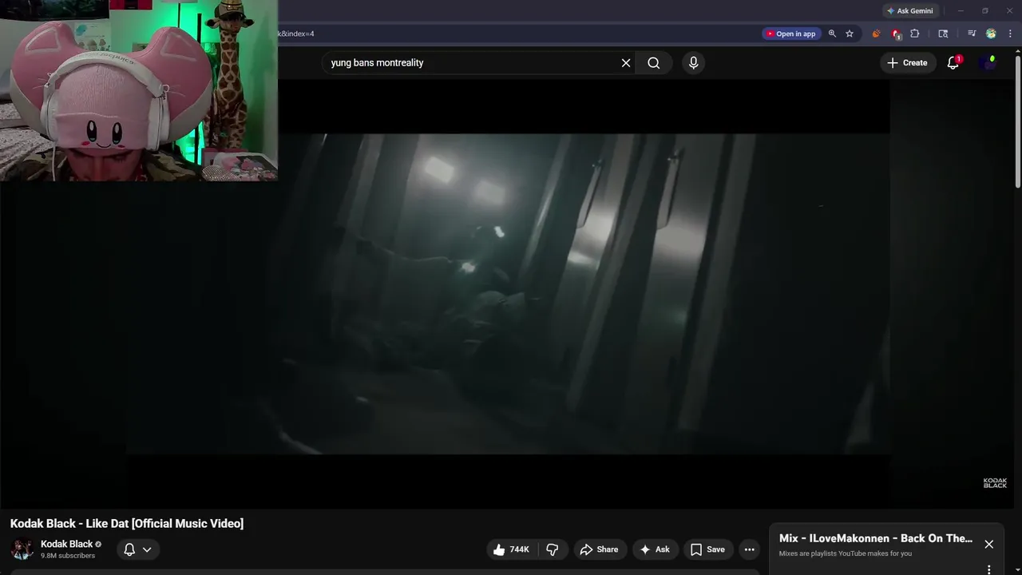The width and height of the screenshot is (1022, 575).
Task: Click the video title Kodak Black - Like Dat
Action: click(x=127, y=524)
